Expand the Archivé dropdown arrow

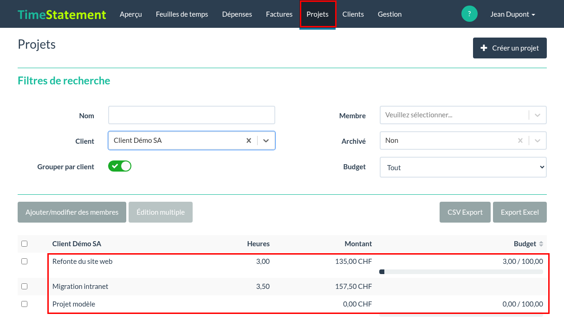click(538, 141)
